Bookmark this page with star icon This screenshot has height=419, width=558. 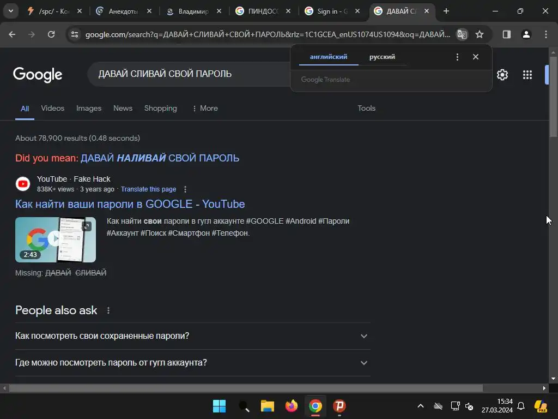click(480, 34)
